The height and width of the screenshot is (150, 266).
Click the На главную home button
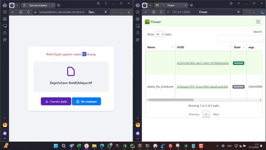pyautogui.click(x=86, y=101)
